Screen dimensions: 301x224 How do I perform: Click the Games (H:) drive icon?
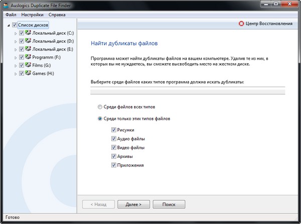tap(28, 73)
